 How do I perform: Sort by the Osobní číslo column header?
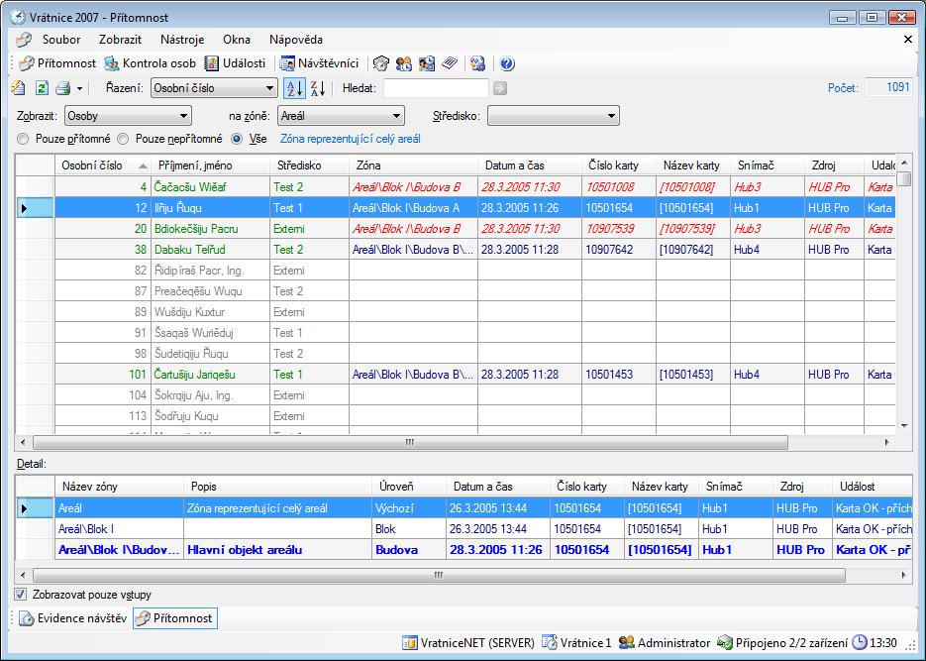pyautogui.click(x=103, y=165)
